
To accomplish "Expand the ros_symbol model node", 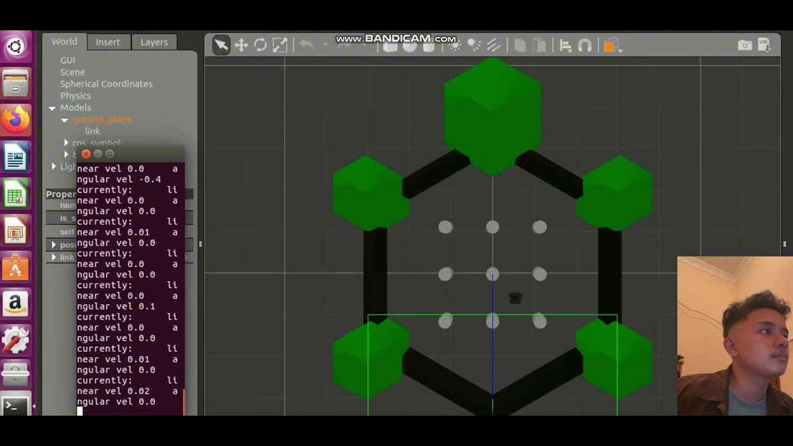I will tap(66, 143).
